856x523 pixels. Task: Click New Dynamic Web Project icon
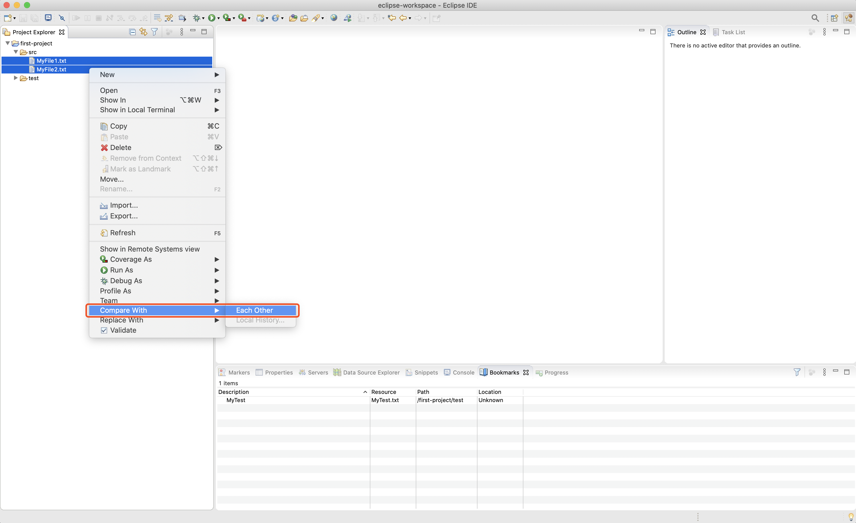(x=260, y=18)
